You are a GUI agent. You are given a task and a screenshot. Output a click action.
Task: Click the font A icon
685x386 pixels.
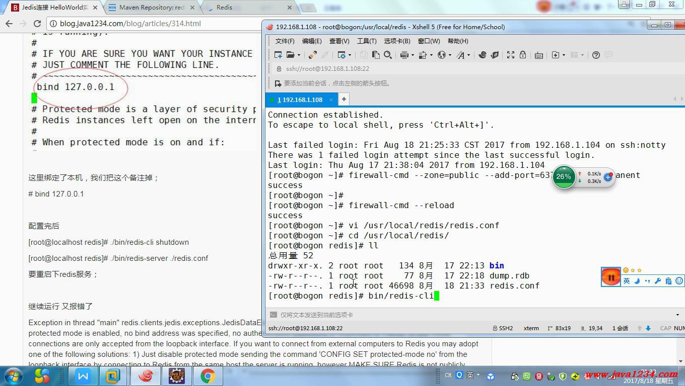[460, 55]
